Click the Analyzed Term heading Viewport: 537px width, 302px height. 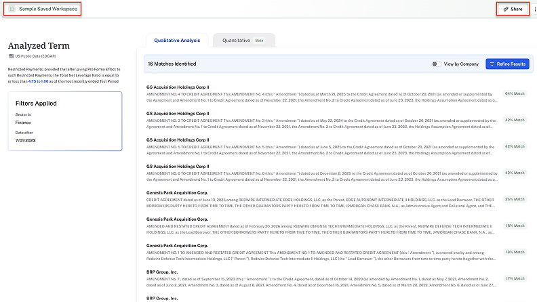click(x=39, y=46)
